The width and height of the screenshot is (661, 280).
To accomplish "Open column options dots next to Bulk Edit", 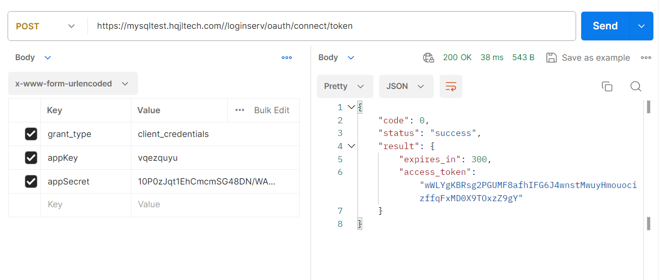I will point(240,110).
